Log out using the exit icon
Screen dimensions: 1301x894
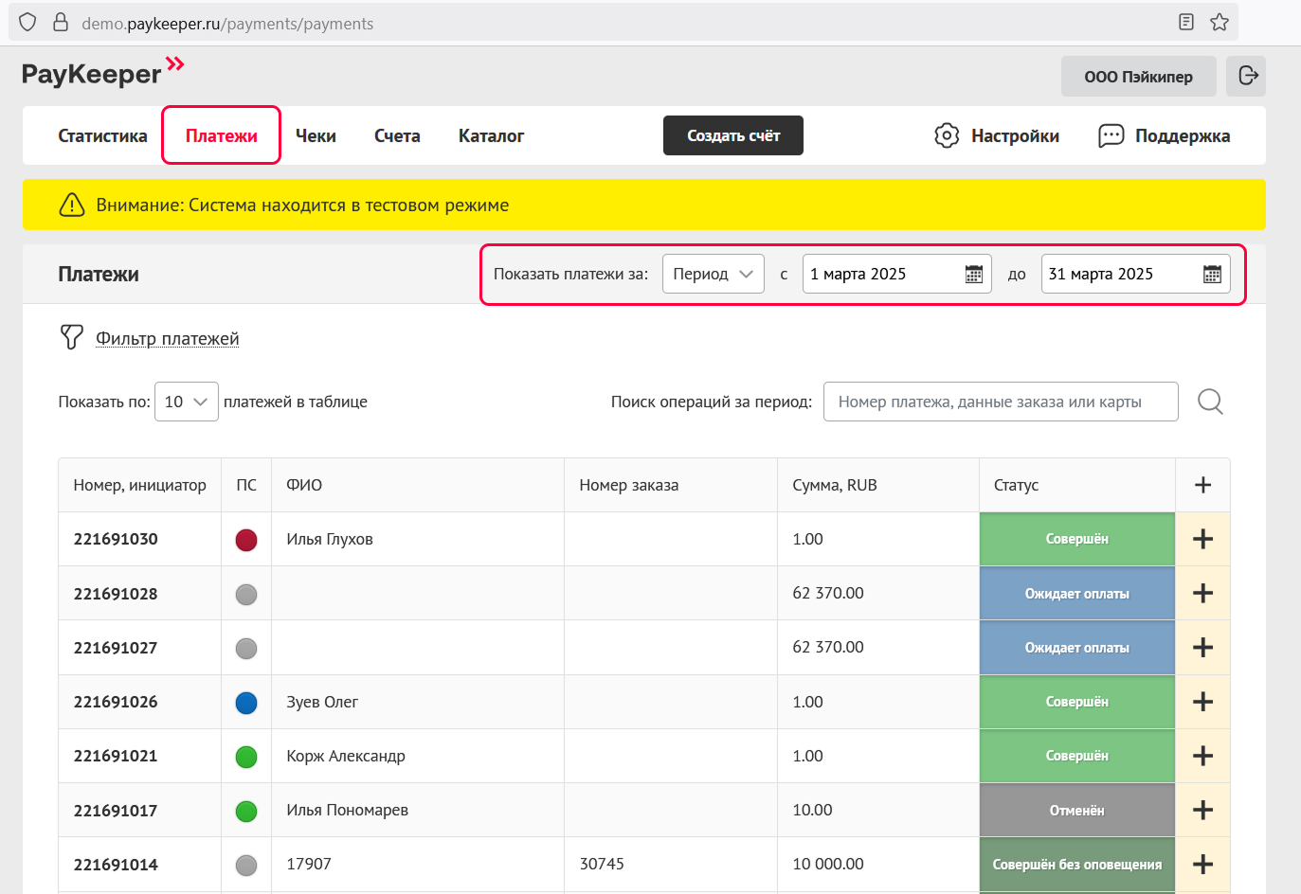click(x=1248, y=76)
